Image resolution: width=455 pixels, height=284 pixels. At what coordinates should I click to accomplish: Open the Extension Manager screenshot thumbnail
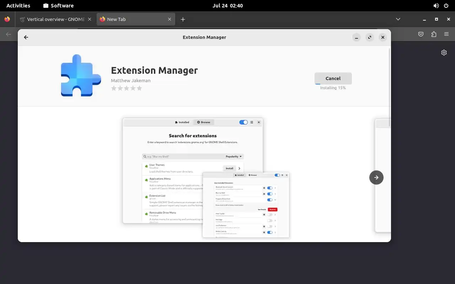[206, 178]
